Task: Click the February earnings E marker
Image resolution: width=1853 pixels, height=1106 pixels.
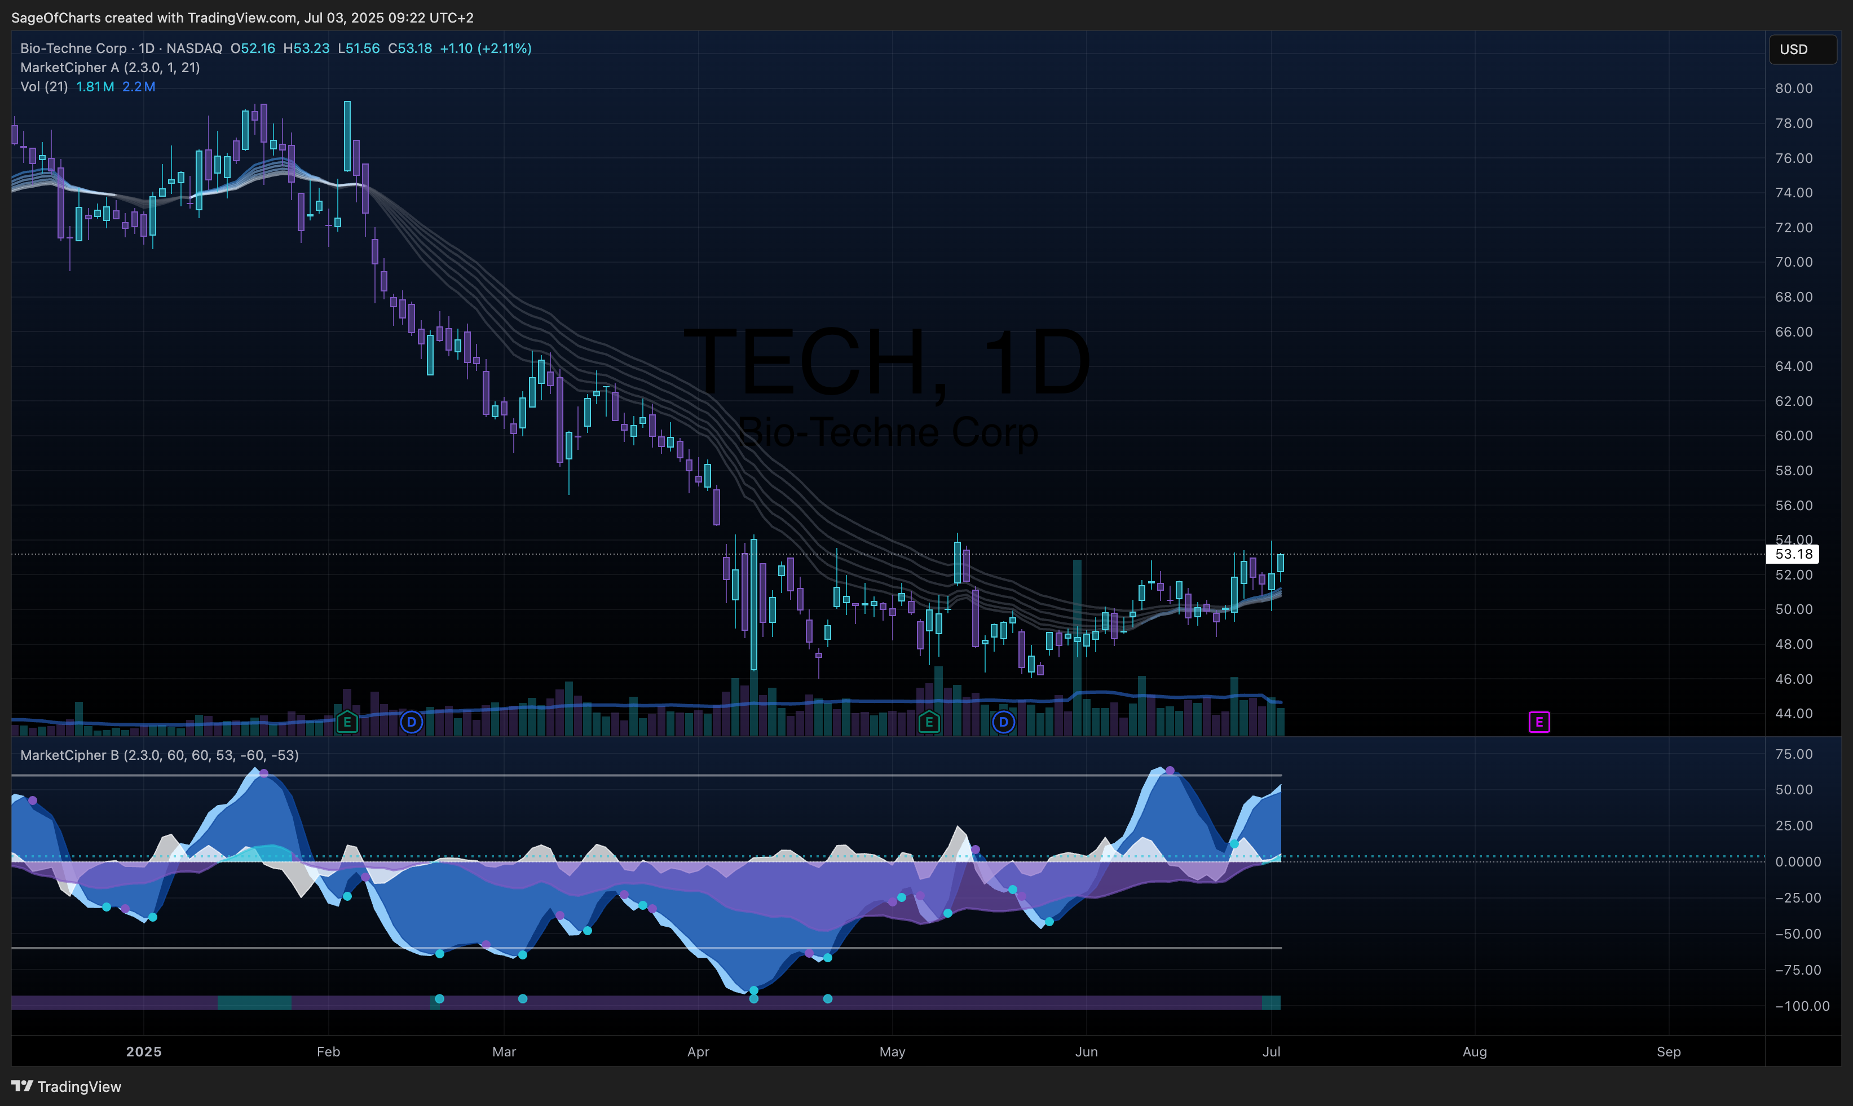Action: 347,722
